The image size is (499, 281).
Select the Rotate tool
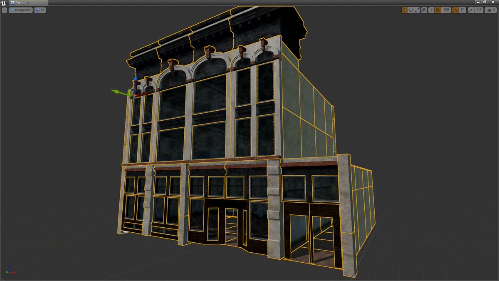click(411, 10)
